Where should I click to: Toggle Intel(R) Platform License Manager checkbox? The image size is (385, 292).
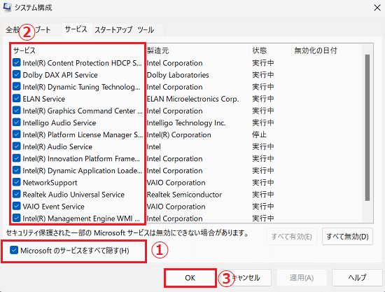pos(17,134)
